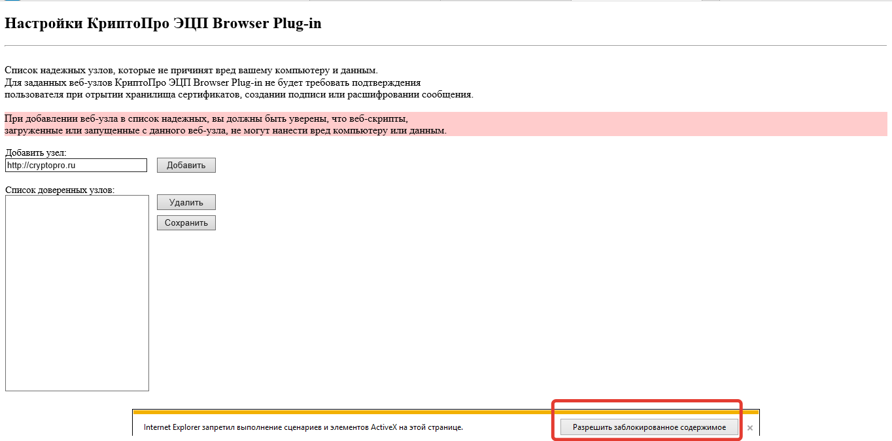Dismiss the Internet Explorer notification bar
This screenshot has width=892, height=441.
(750, 428)
